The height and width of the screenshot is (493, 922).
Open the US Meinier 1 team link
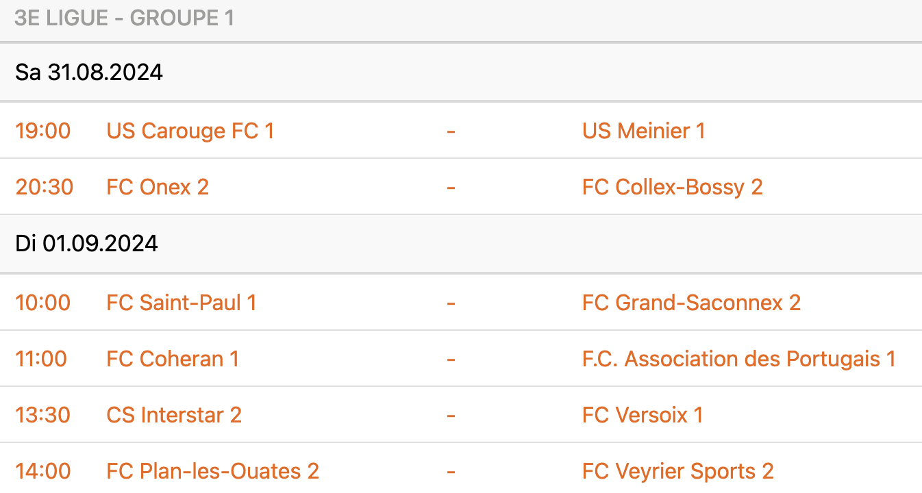tap(643, 131)
